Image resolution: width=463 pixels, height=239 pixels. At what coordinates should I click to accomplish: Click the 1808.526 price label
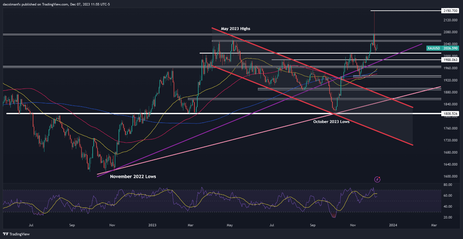pos(450,114)
